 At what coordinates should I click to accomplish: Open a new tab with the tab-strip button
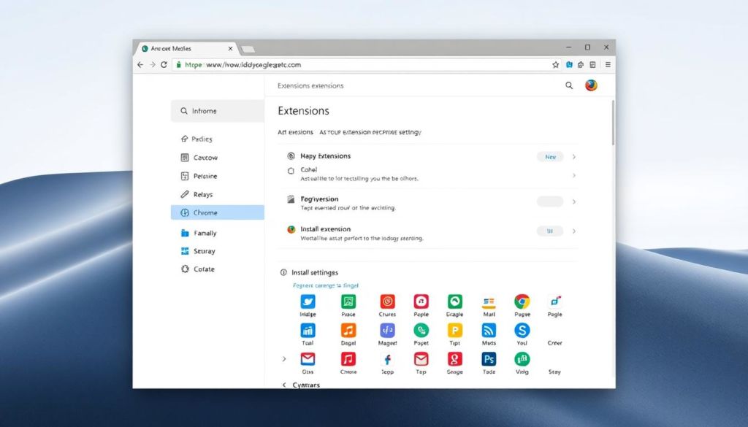[248, 49]
